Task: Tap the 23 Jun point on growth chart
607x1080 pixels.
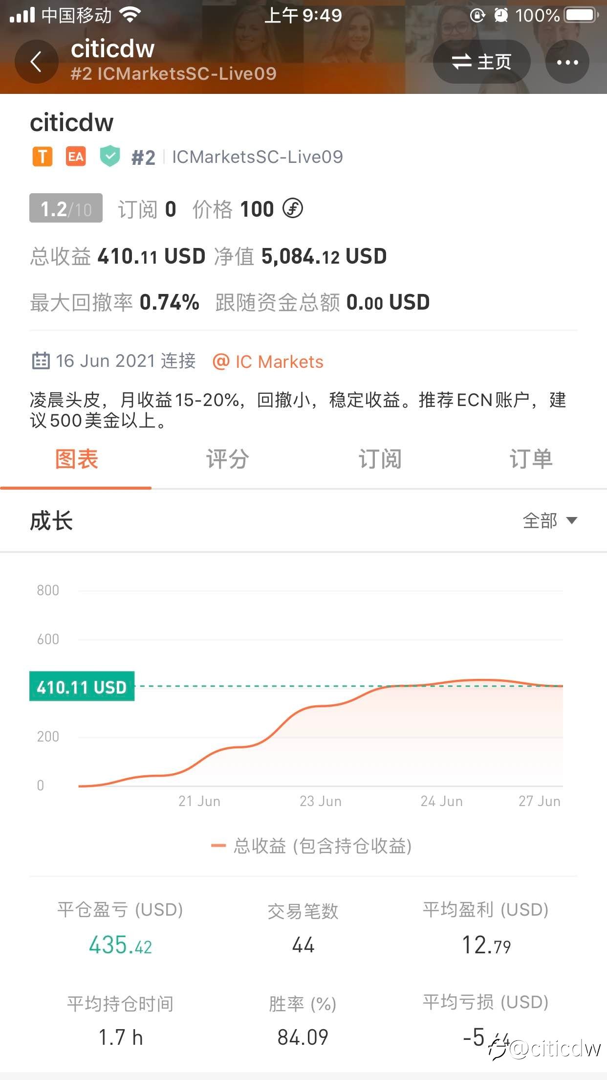Action: pyautogui.click(x=321, y=706)
